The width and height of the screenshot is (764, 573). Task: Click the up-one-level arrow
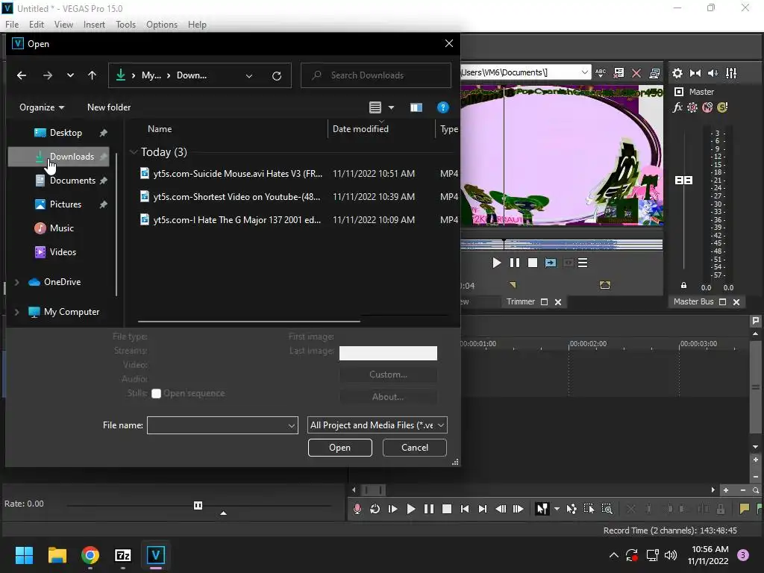click(x=92, y=75)
